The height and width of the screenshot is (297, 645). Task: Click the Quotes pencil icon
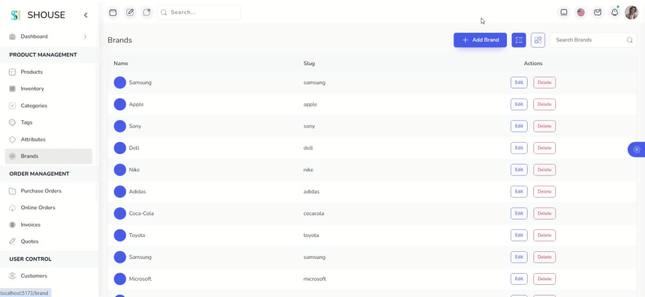pos(12,241)
